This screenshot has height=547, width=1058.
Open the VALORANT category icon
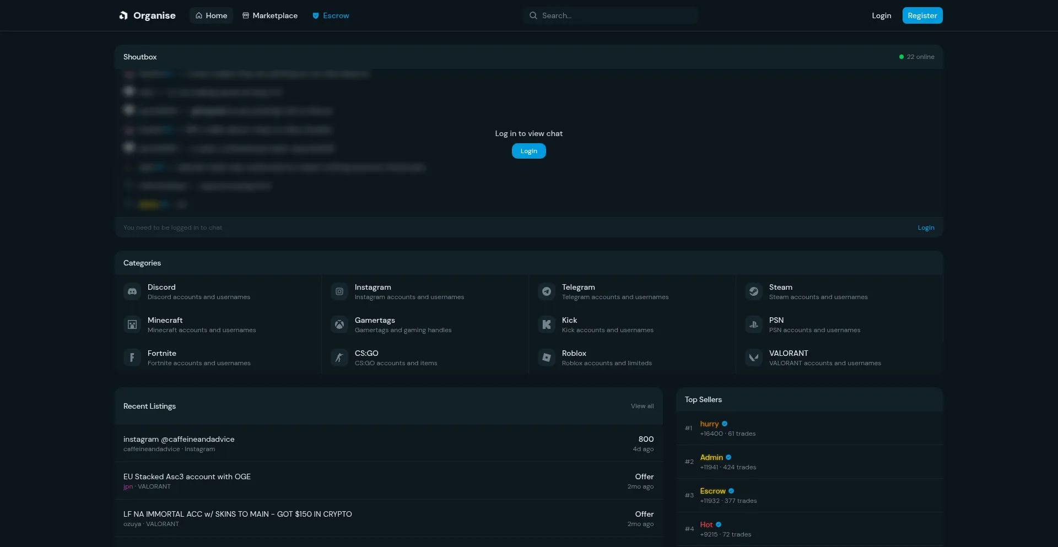point(754,358)
